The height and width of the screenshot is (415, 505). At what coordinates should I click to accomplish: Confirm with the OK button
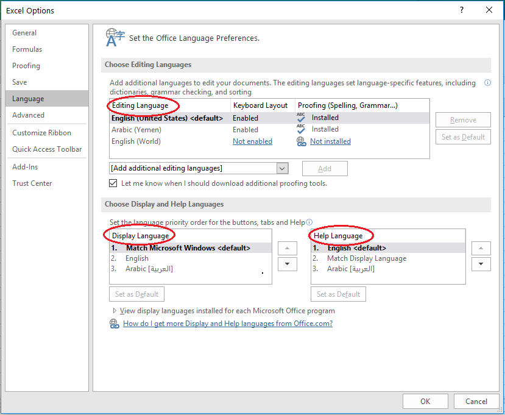(x=425, y=402)
